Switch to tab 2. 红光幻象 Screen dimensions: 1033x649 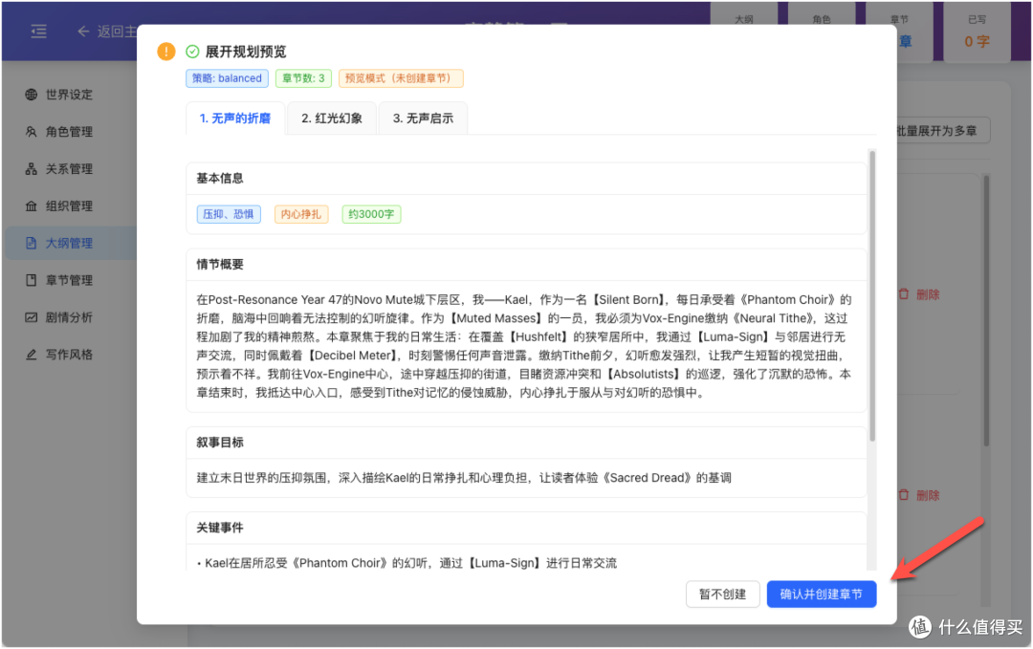click(332, 119)
